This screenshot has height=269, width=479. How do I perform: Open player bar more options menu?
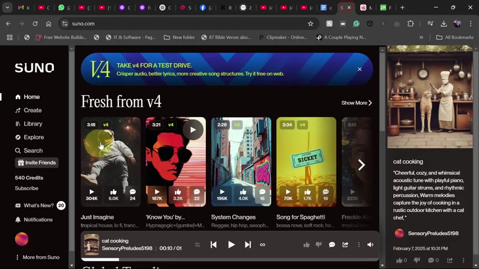[358, 244]
